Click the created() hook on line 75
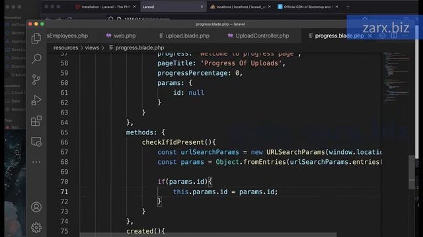The width and height of the screenshot is (423, 237). [145, 231]
